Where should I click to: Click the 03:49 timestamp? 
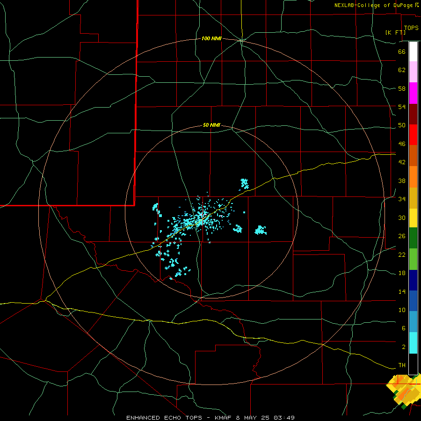coord(284,418)
